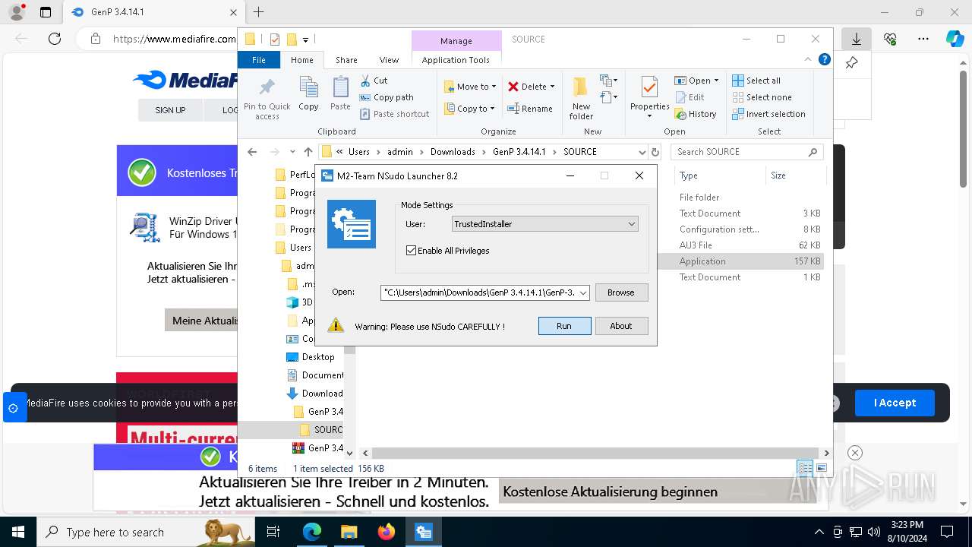Click the Size column header
The height and width of the screenshot is (547, 972).
795,175
